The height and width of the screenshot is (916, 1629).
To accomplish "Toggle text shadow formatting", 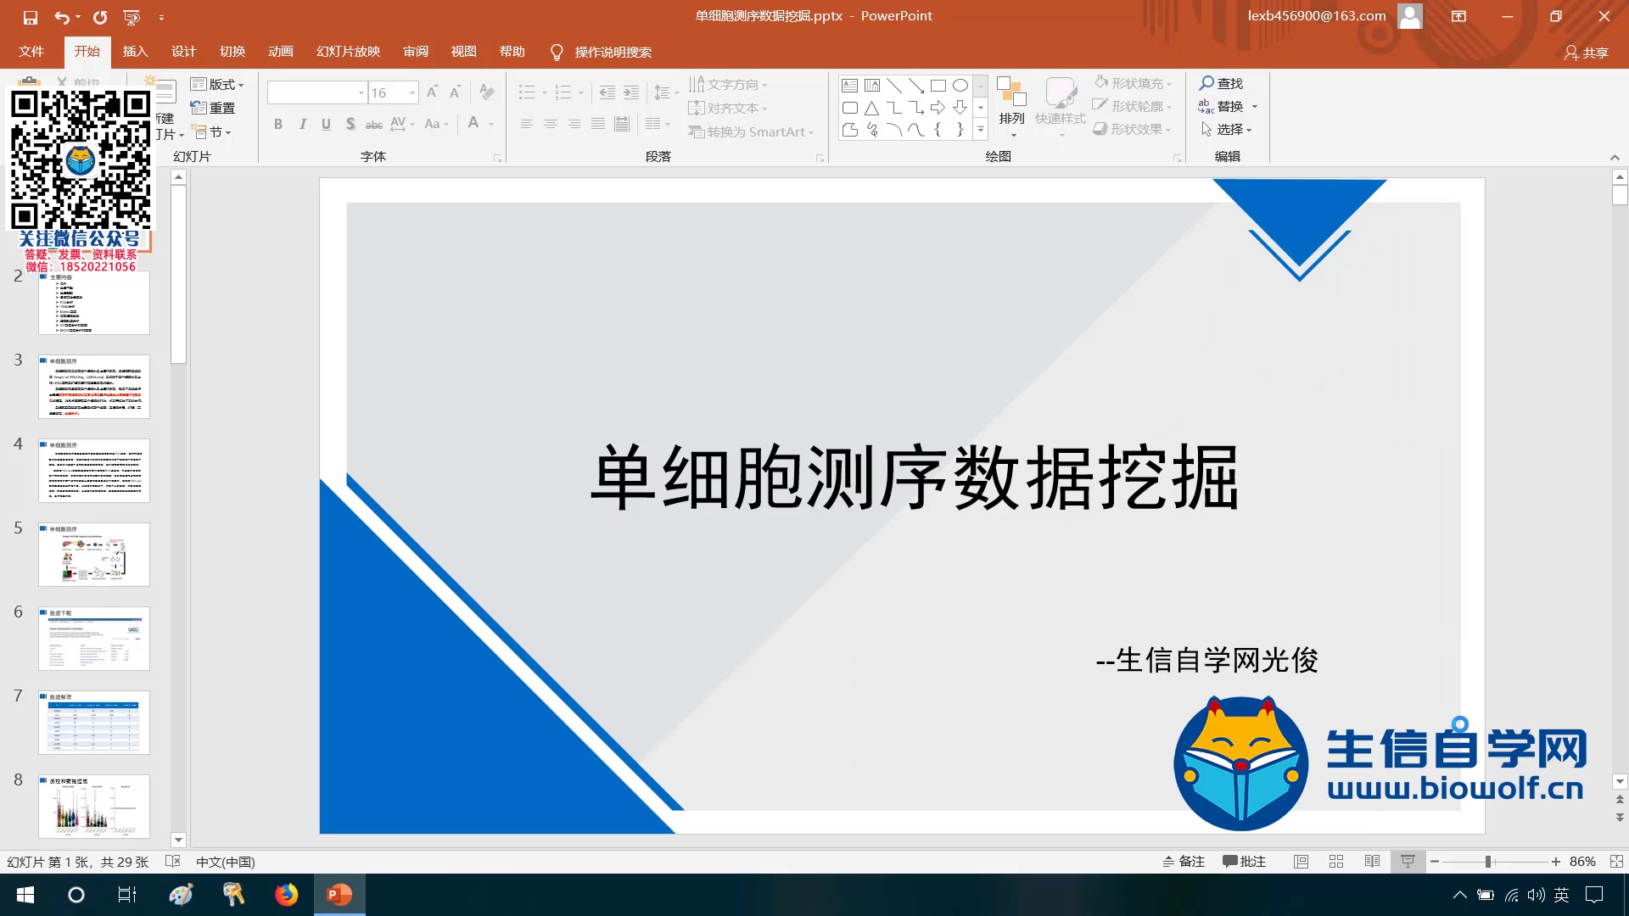I will coord(350,124).
